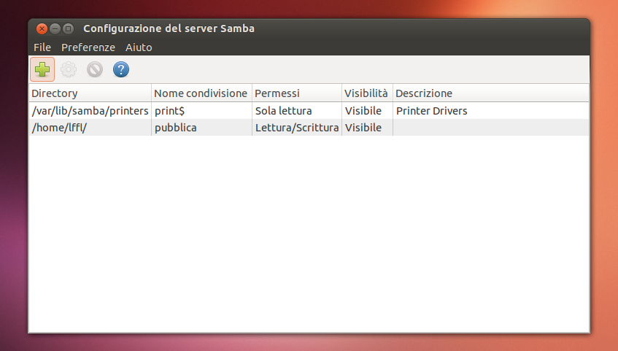Click the Permessi column header

click(296, 93)
